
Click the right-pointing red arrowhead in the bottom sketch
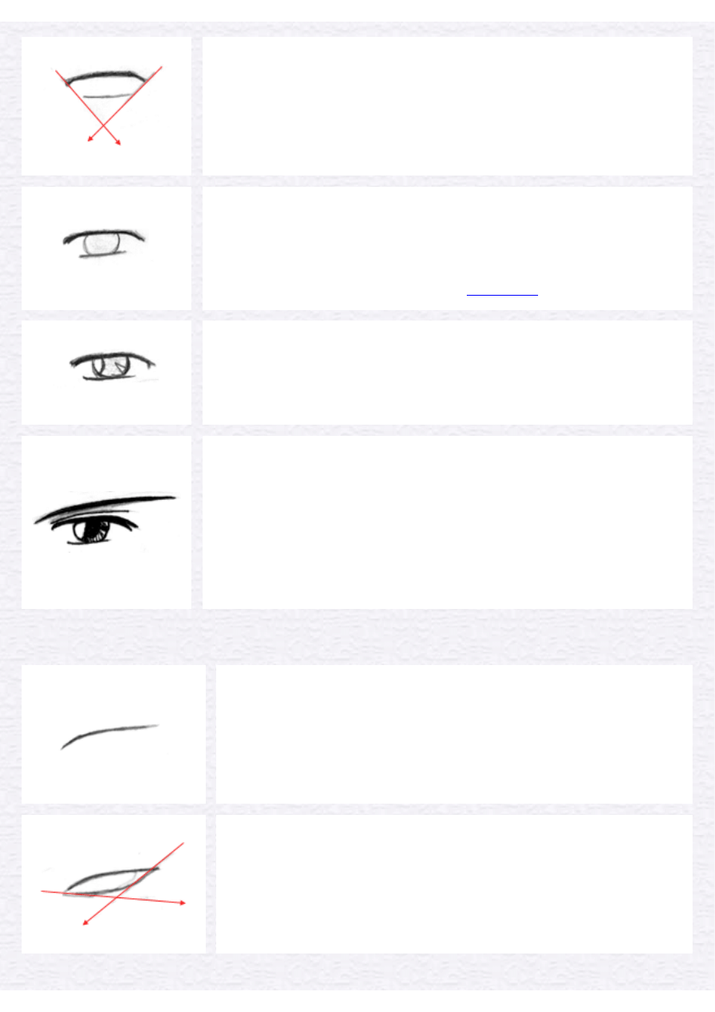(183, 903)
